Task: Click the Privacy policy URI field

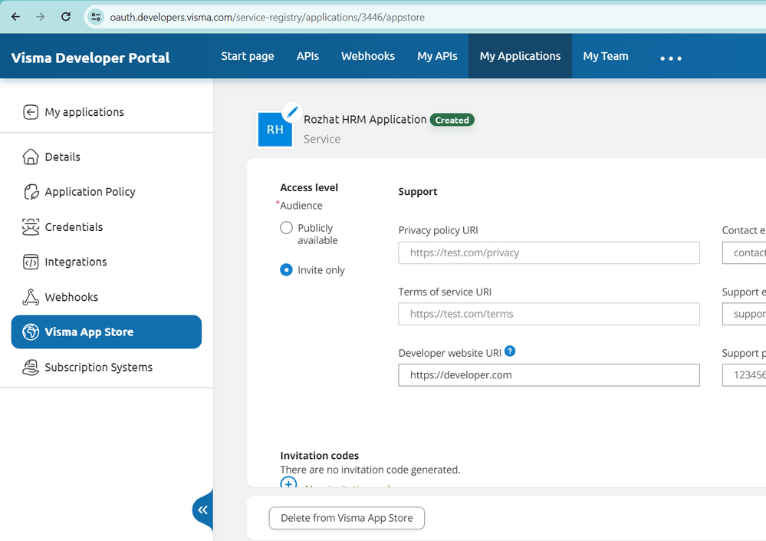Action: click(548, 252)
